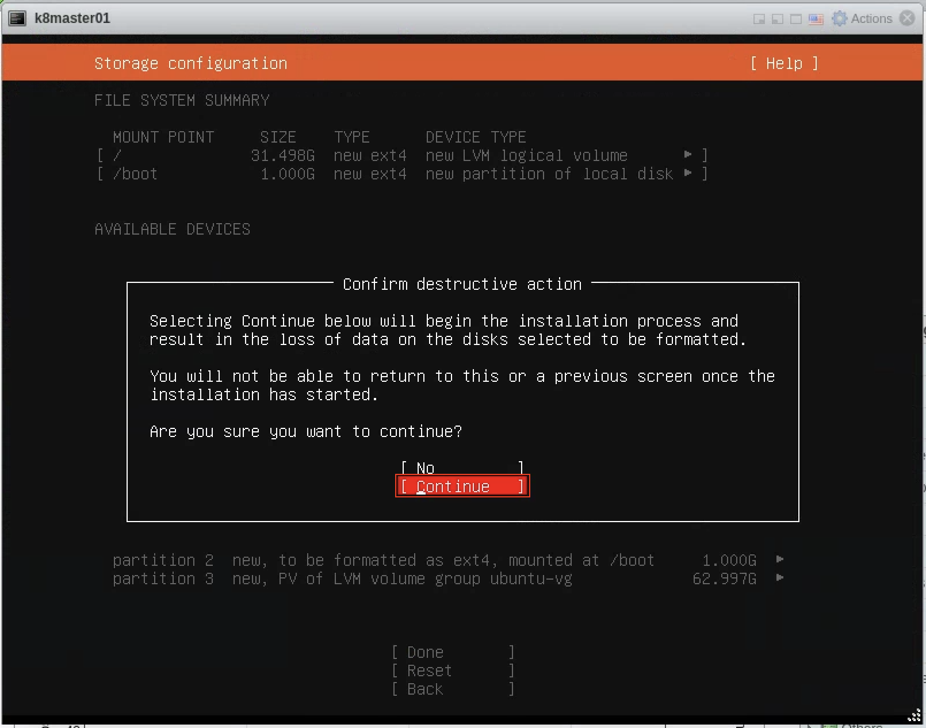The image size is (926, 728).
Task: Open the Help menu in header
Action: (x=784, y=63)
